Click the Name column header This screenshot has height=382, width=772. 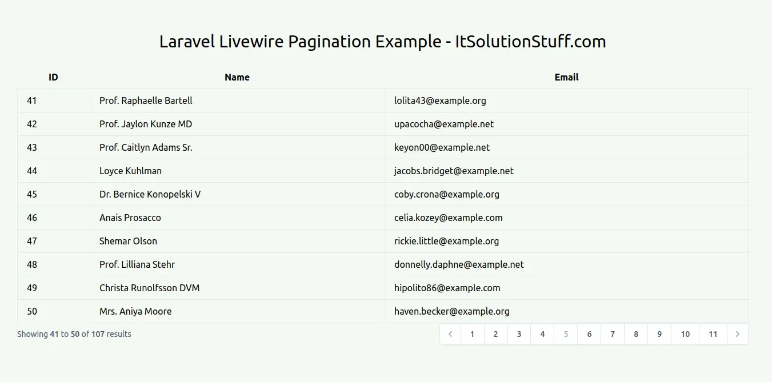[x=237, y=77]
